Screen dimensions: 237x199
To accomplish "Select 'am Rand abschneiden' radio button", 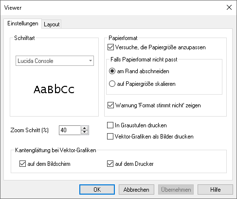I will pyautogui.click(x=112, y=71).
